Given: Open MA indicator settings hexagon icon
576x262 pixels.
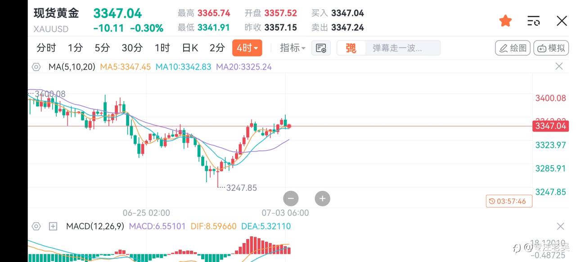Looking at the screenshot, I should click(36, 67).
